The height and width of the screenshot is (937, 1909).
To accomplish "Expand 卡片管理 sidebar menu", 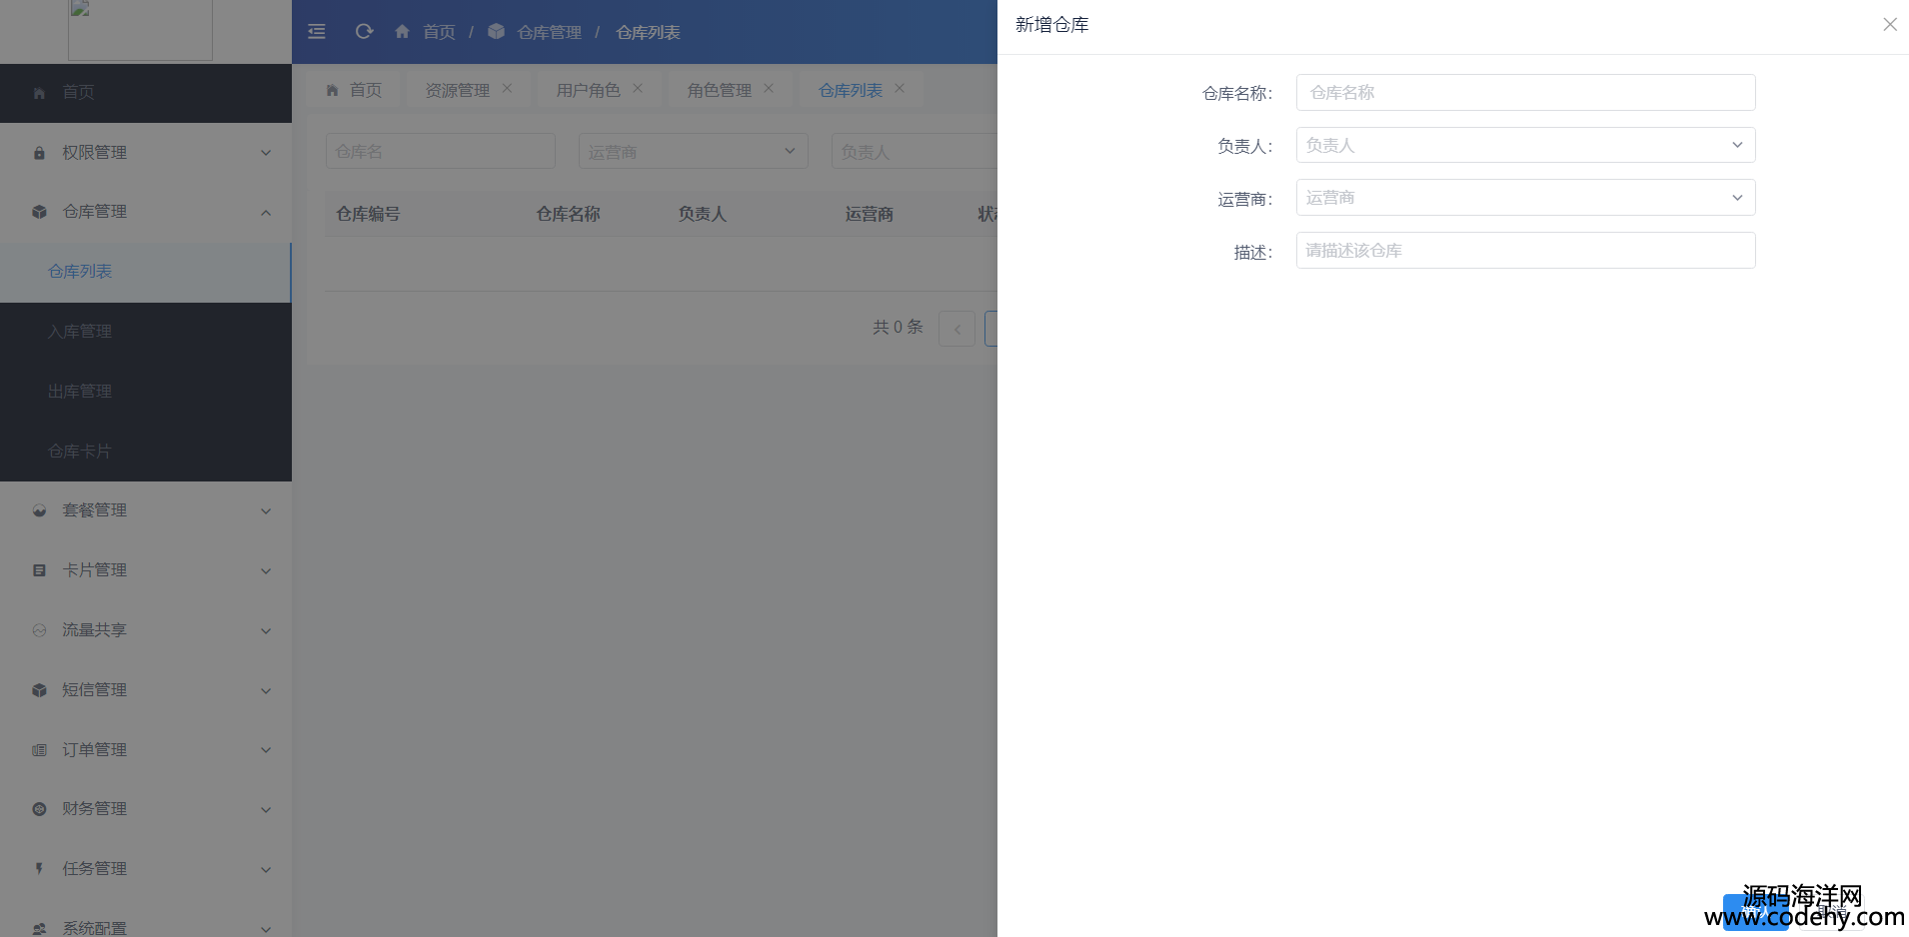I will point(146,570).
